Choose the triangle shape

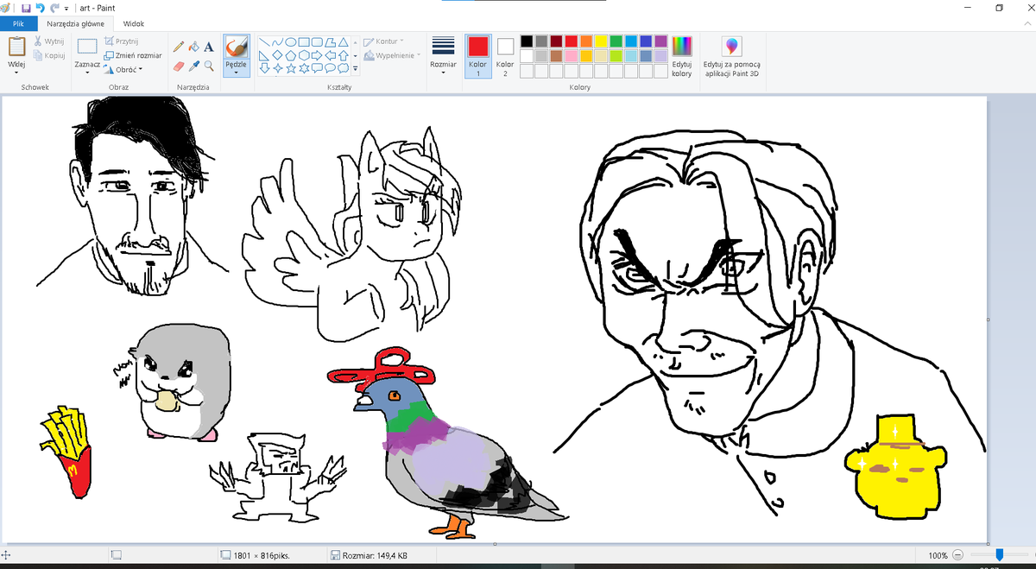point(344,41)
